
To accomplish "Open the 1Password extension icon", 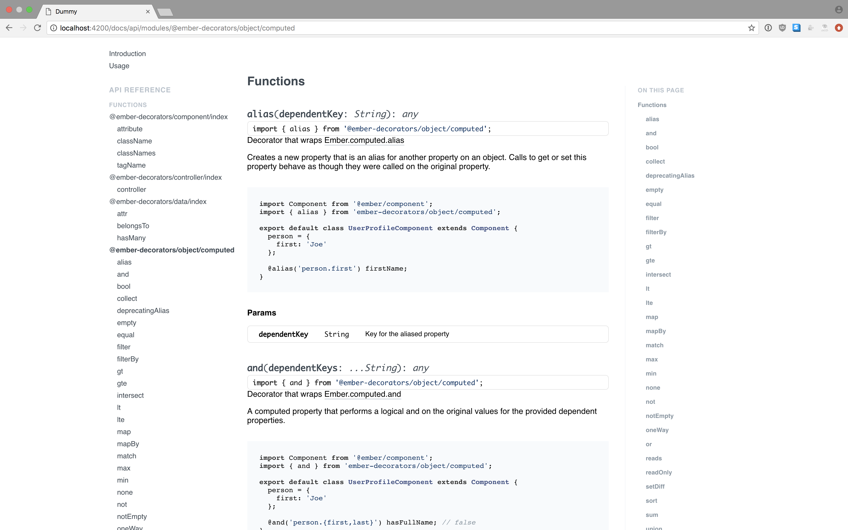I will pos(768,28).
